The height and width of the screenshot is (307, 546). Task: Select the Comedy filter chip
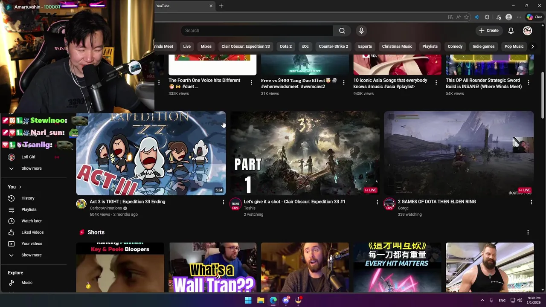tap(455, 46)
